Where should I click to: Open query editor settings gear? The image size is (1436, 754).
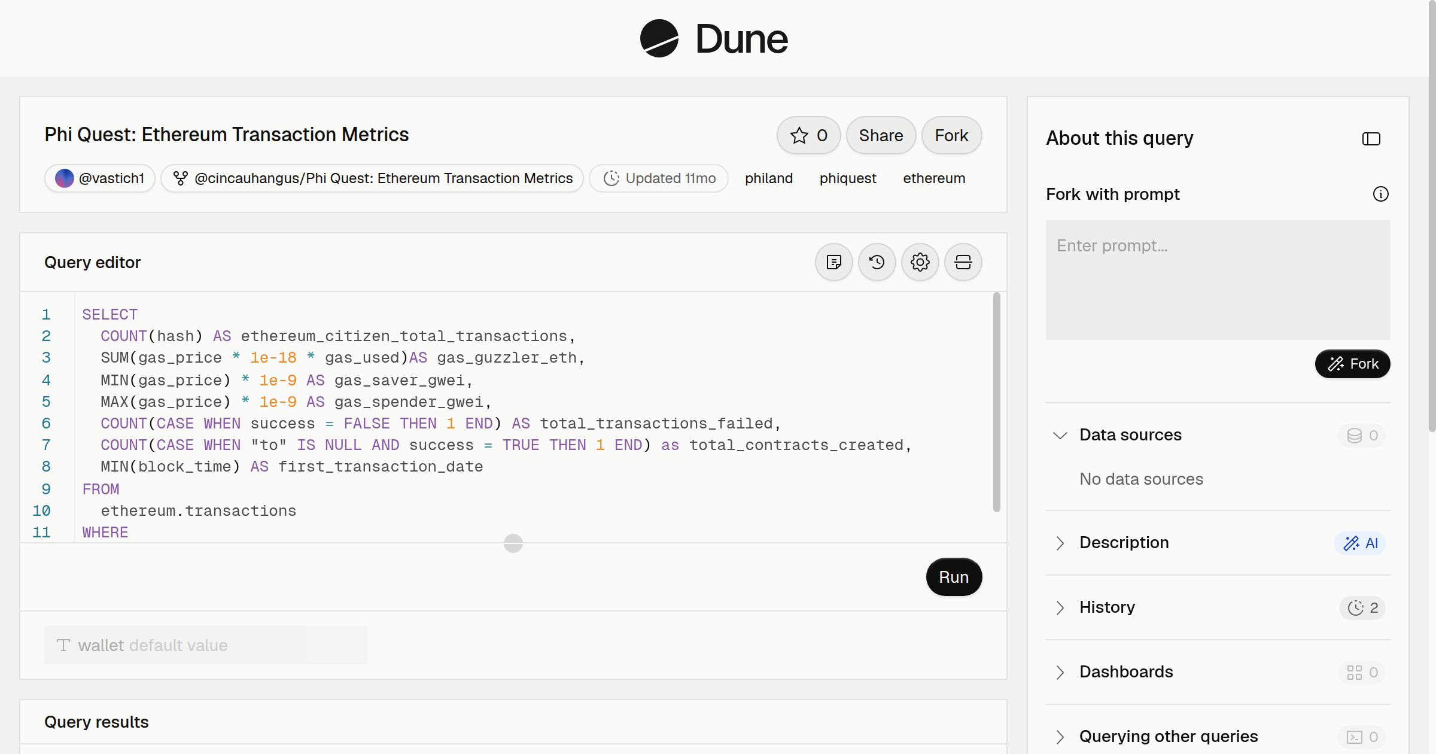(920, 262)
